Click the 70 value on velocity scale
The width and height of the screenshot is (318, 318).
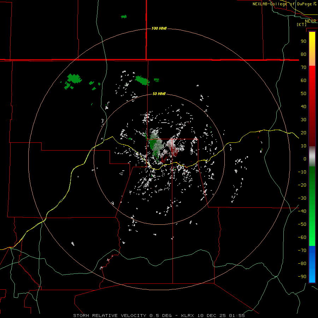(304, 67)
